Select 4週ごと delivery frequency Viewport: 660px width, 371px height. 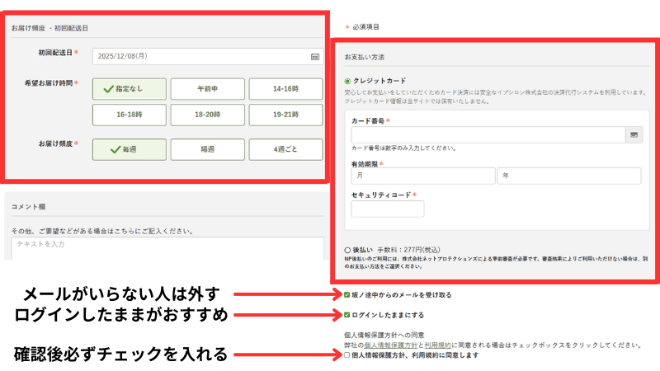click(x=285, y=149)
